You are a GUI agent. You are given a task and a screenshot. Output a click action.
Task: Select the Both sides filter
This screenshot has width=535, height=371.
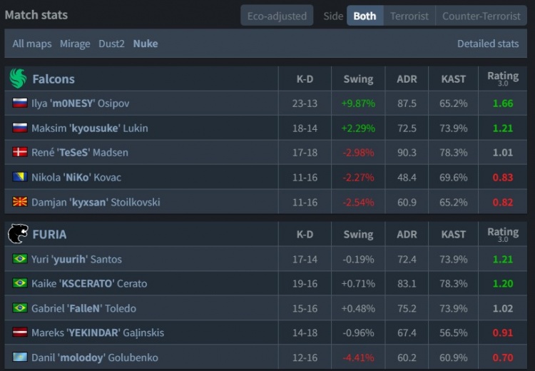pyautogui.click(x=365, y=16)
